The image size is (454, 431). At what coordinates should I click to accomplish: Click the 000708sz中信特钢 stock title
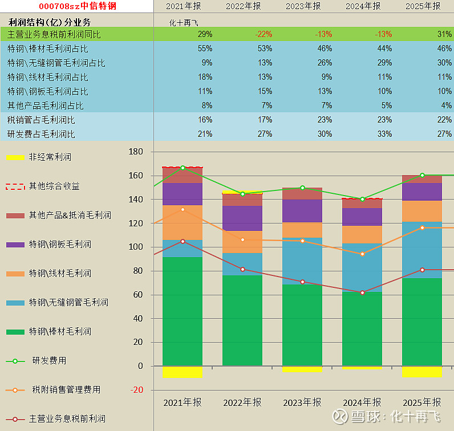[x=78, y=6]
